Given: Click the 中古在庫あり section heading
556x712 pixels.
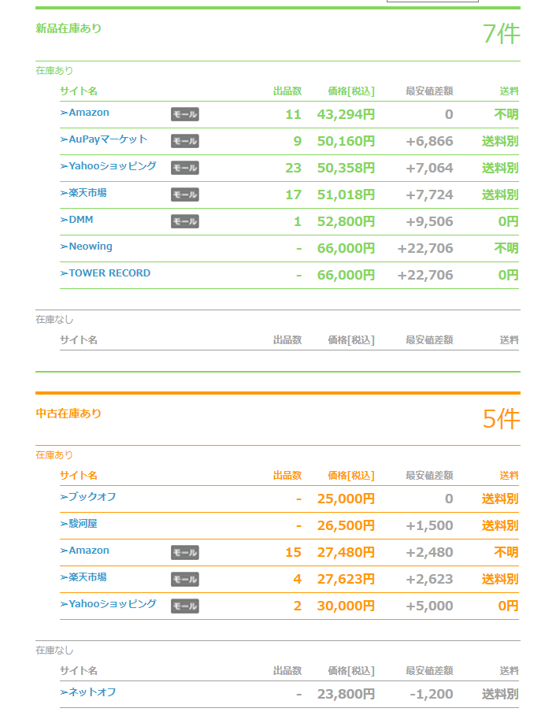Looking at the screenshot, I should (x=69, y=413).
